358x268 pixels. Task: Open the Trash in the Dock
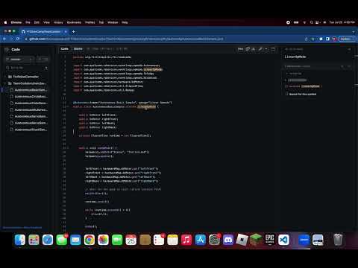[338, 240]
